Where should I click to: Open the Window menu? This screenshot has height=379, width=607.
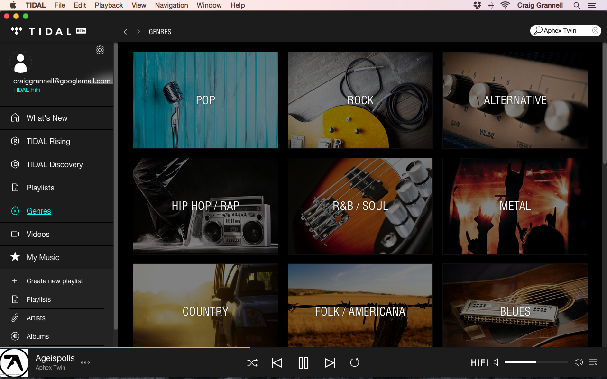[209, 5]
